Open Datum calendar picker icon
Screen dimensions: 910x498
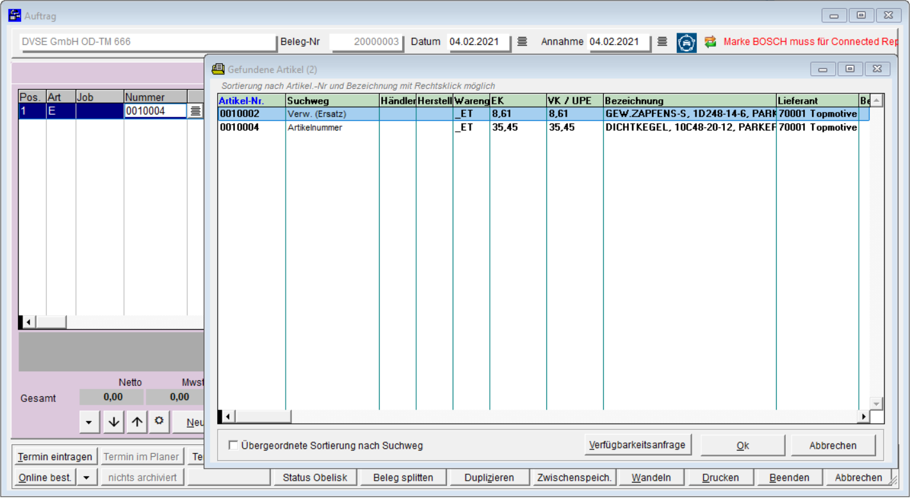tap(523, 42)
